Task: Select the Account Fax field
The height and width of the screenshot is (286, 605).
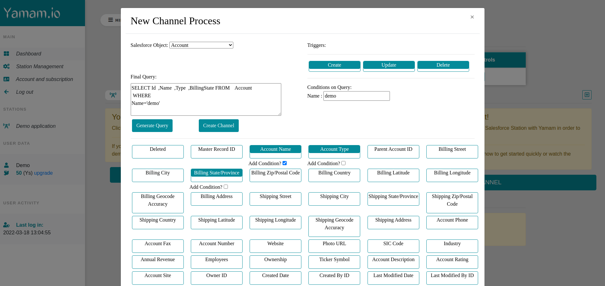Action: [x=158, y=246]
